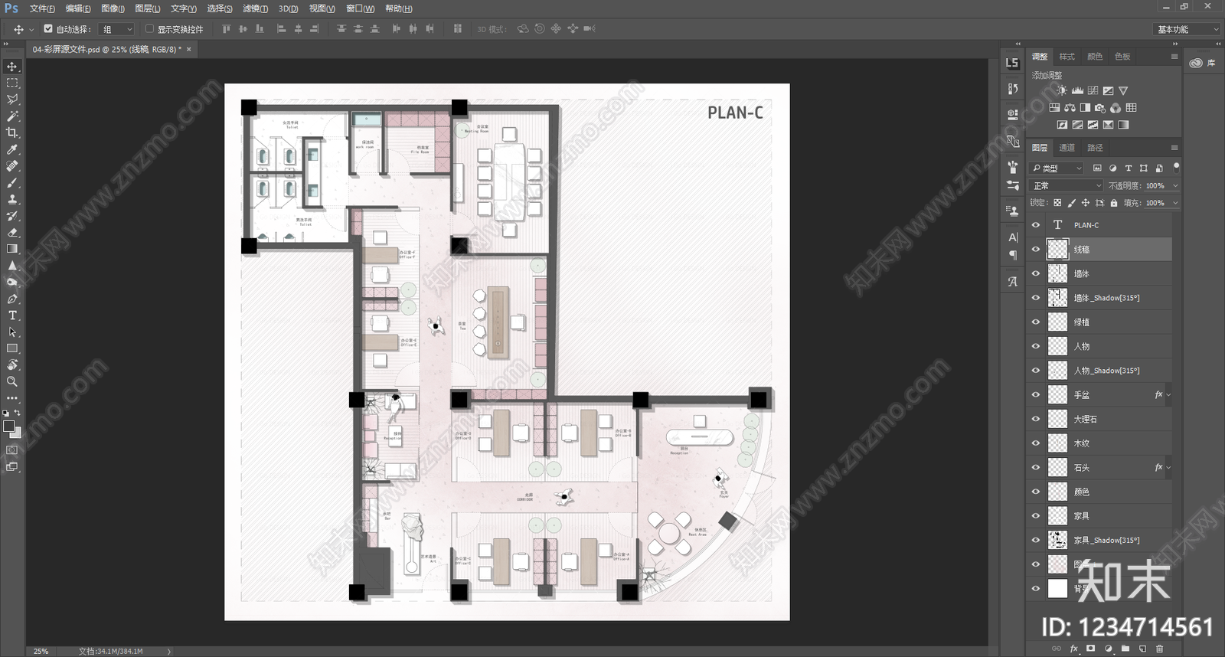Viewport: 1225px width, 657px height.
Task: Enable the 显示变换控件 checkbox
Action: (x=149, y=29)
